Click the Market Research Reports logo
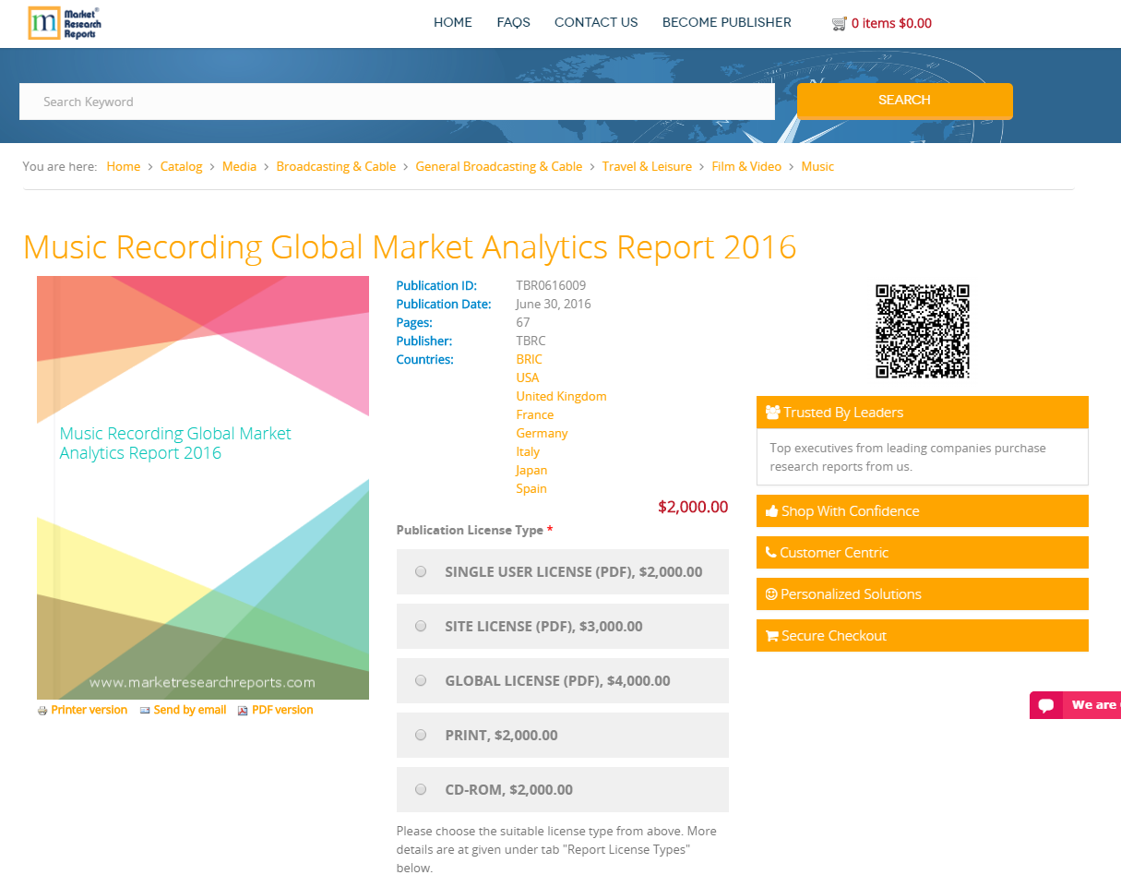The height and width of the screenshot is (875, 1121). [63, 23]
